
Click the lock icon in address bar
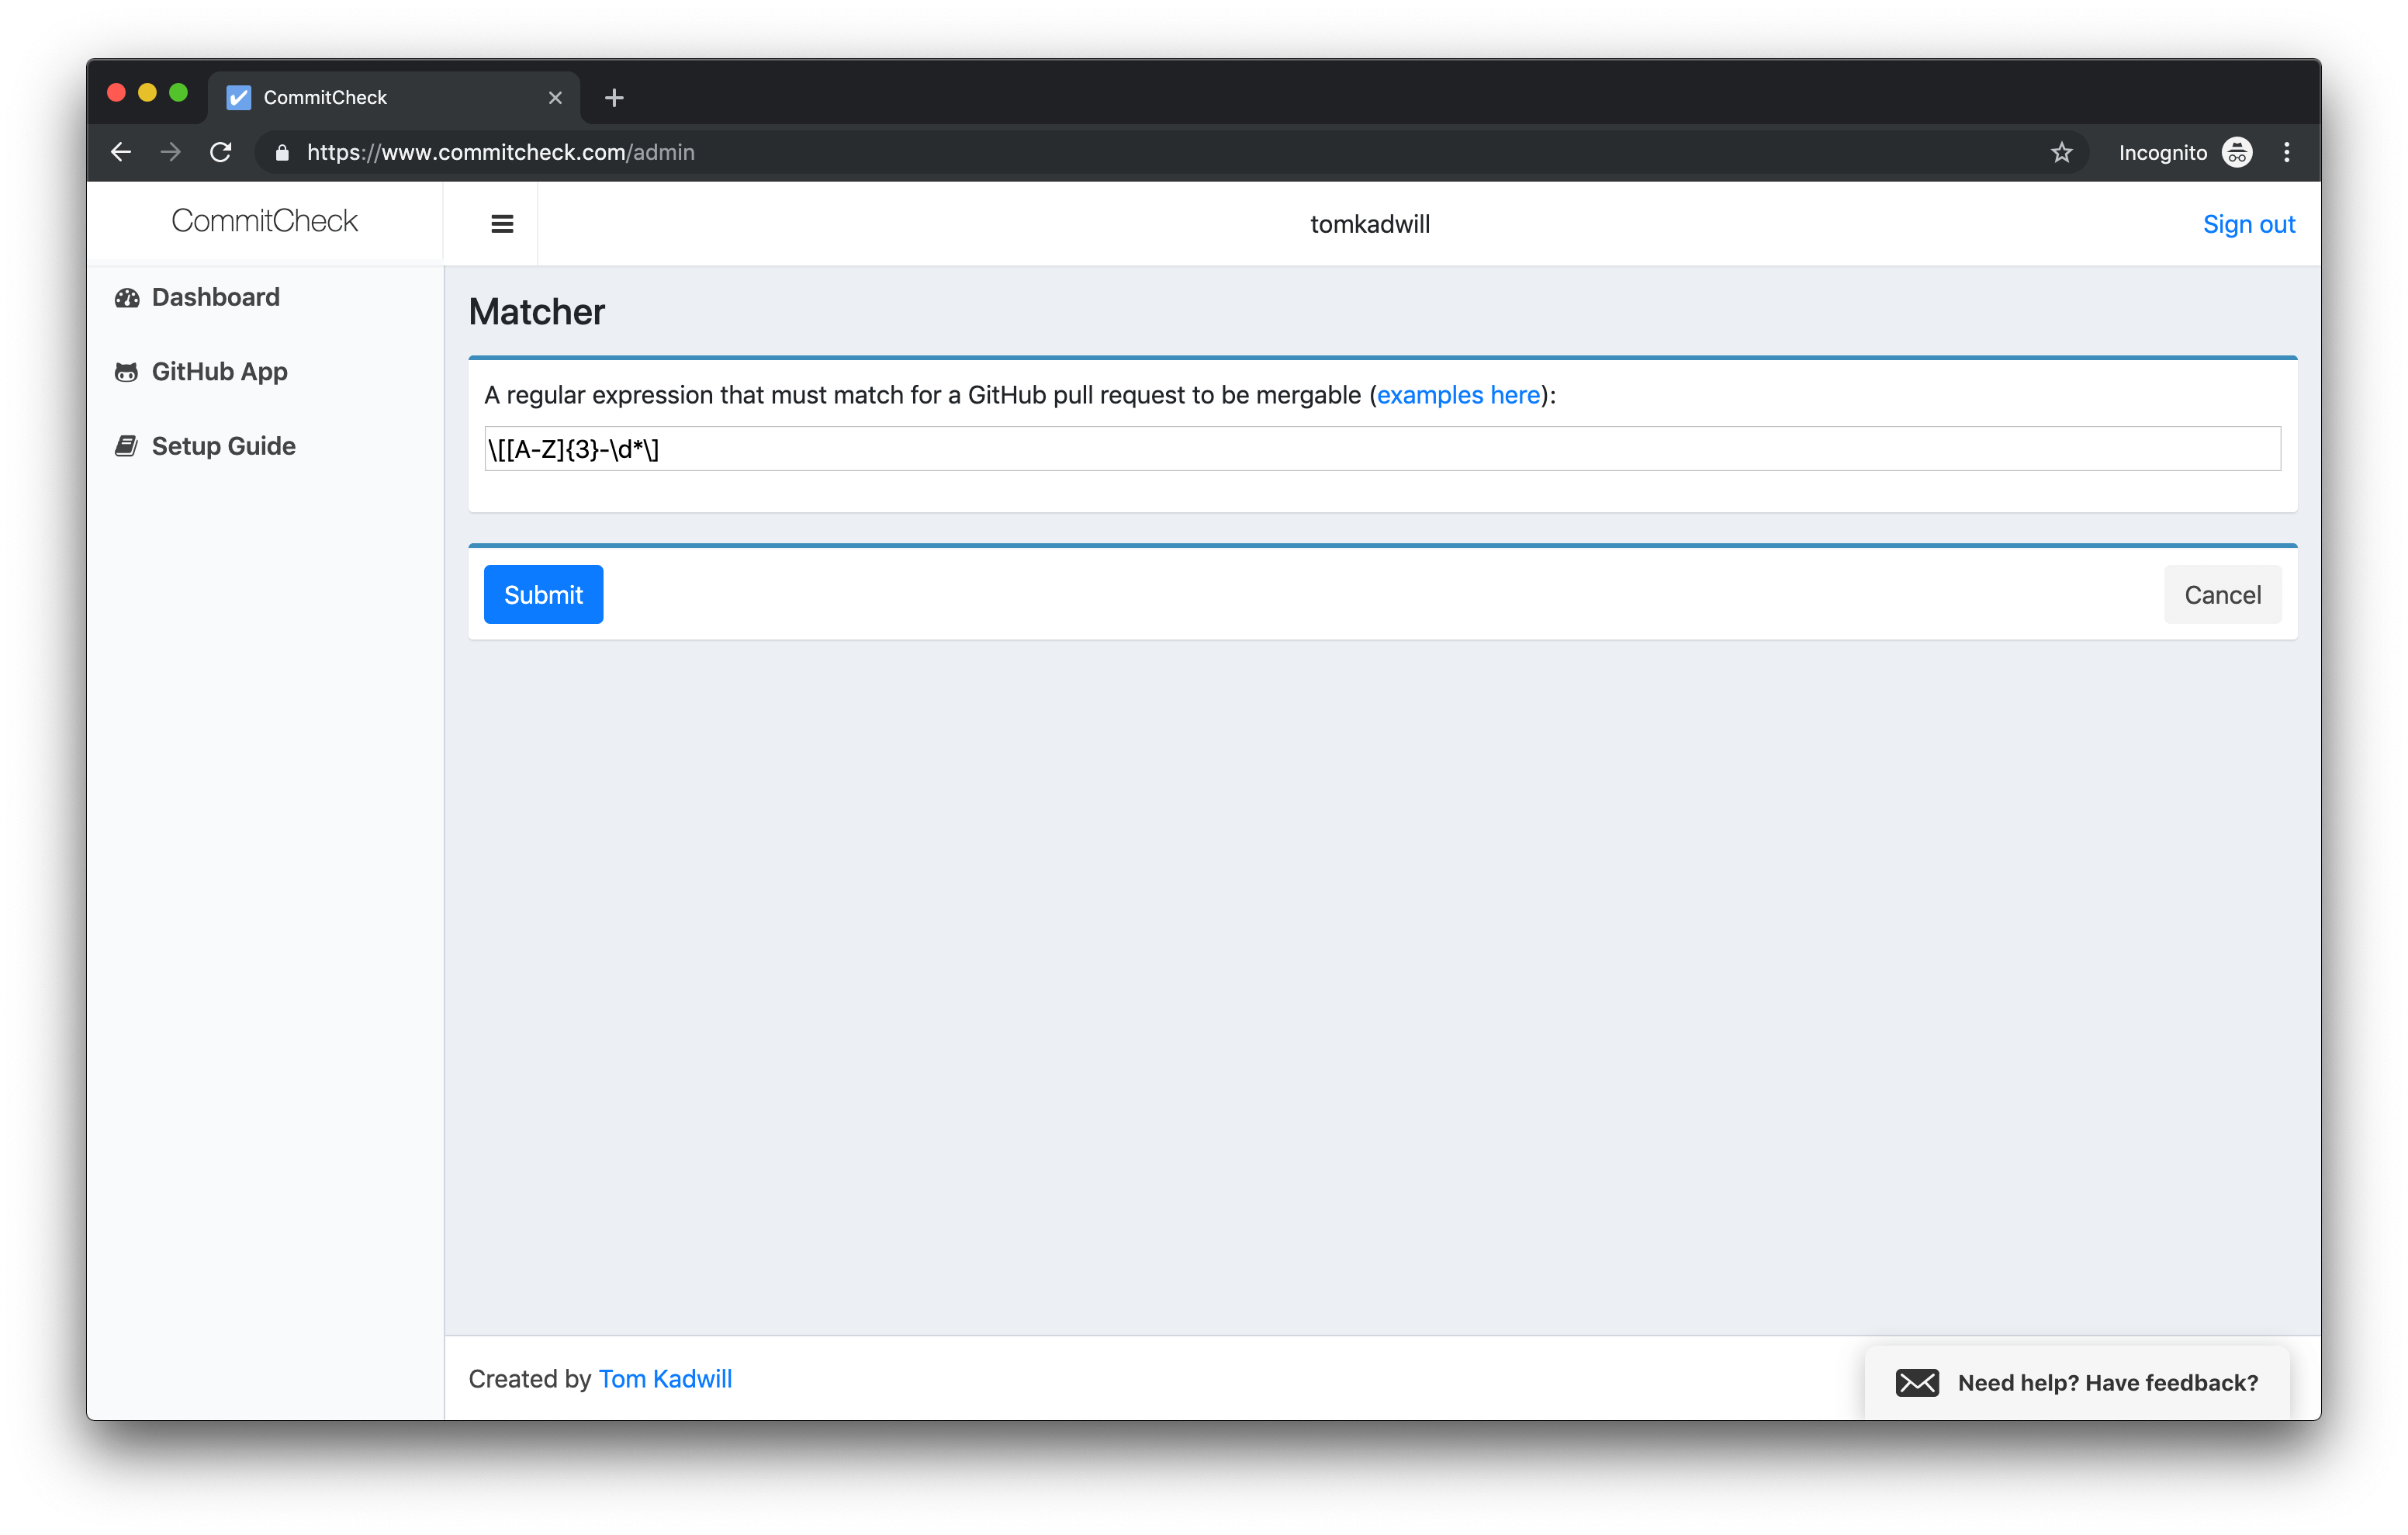[282, 152]
